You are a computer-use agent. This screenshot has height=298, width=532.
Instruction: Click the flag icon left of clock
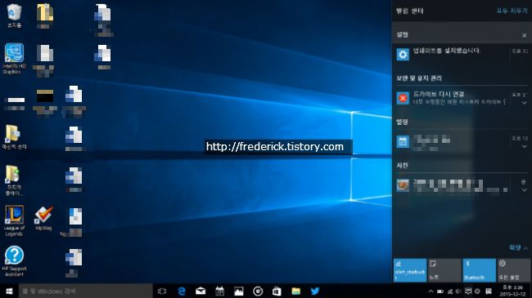tap(489, 291)
